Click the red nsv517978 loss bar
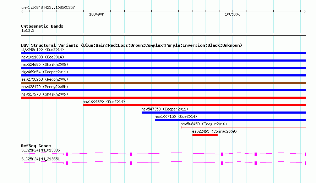 pos(163,98)
